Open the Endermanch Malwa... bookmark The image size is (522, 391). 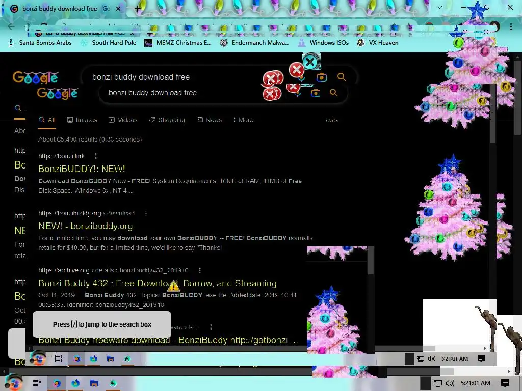pyautogui.click(x=255, y=43)
